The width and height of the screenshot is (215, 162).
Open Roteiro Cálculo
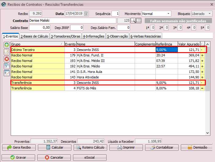tap(90, 147)
